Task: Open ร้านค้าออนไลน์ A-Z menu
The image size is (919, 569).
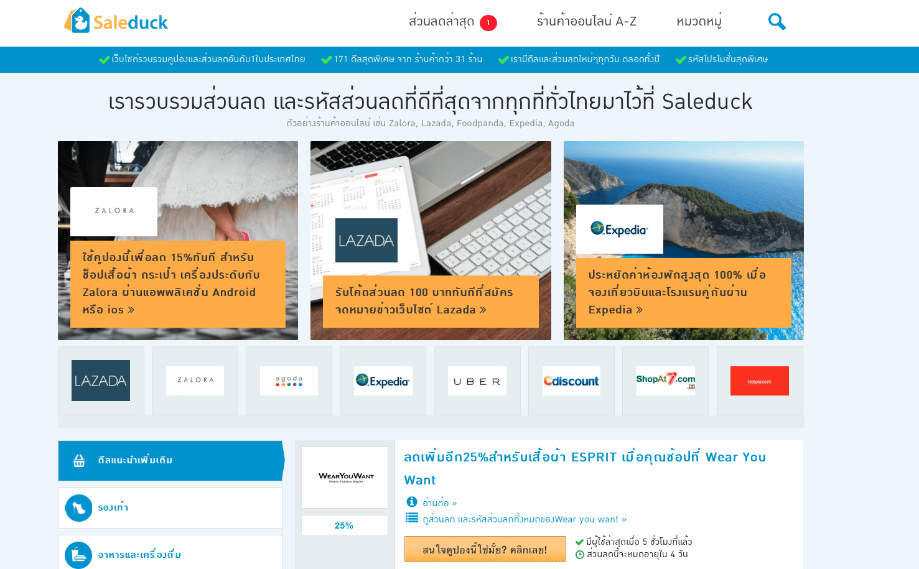Action: pos(586,22)
